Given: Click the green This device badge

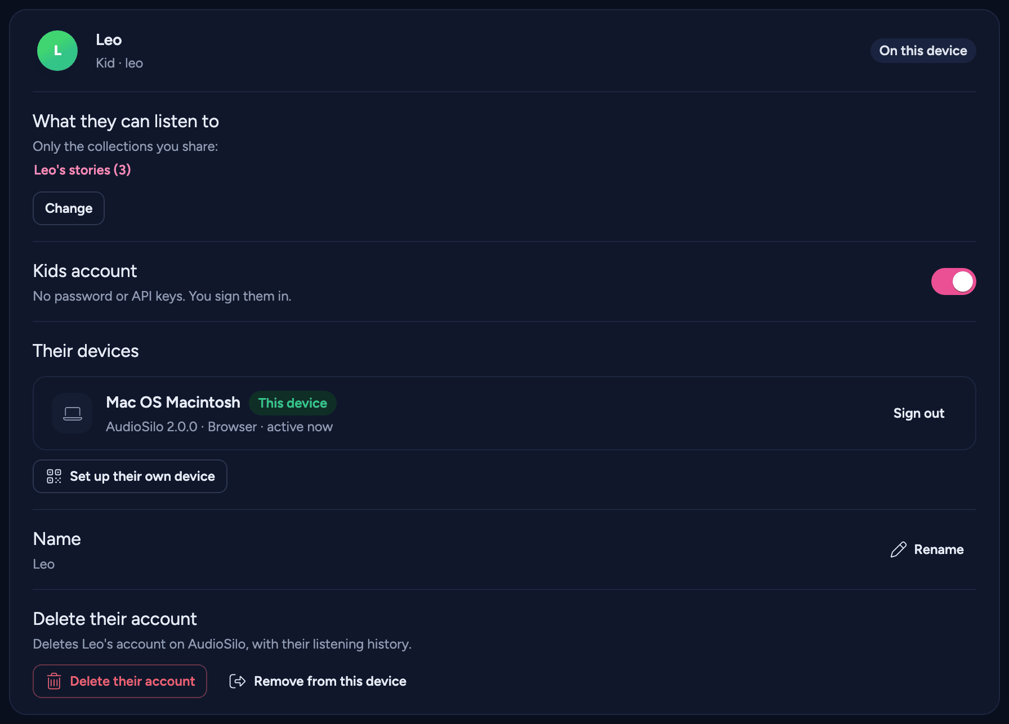Looking at the screenshot, I should (x=293, y=403).
